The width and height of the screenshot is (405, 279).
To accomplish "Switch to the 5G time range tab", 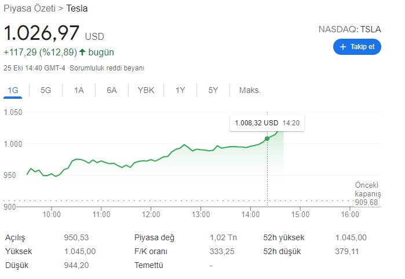I will (x=46, y=90).
